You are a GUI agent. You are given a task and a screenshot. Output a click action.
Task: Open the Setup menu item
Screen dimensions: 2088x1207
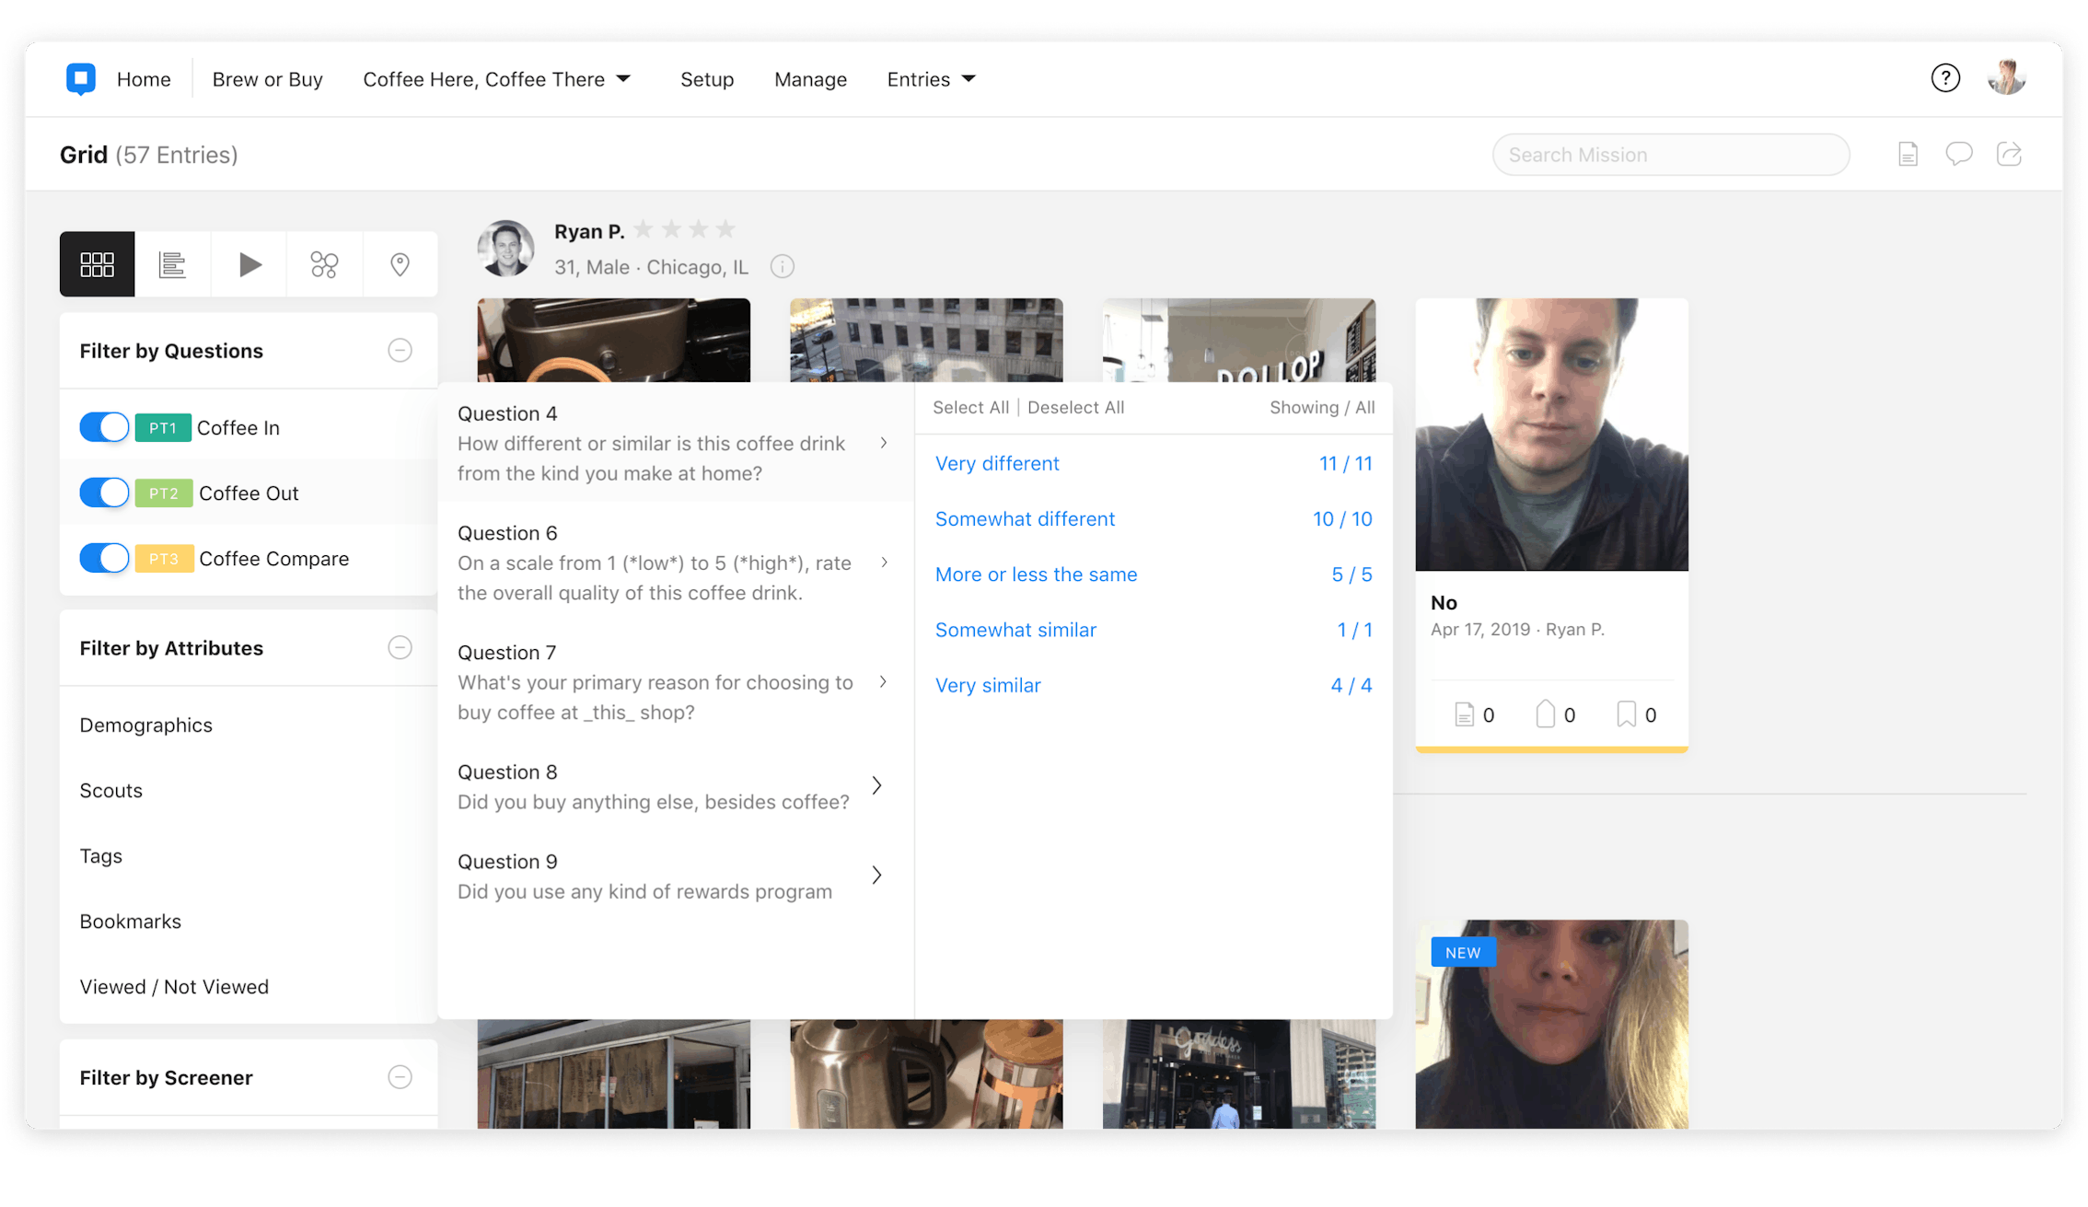(706, 79)
